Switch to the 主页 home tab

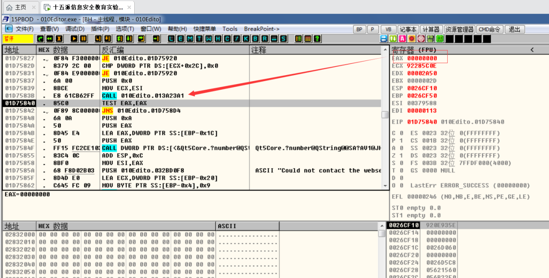point(16,7)
